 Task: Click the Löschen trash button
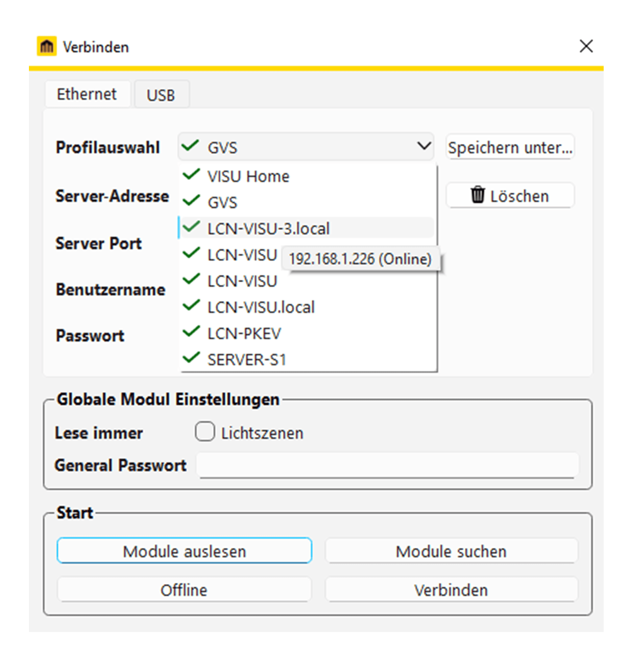tap(510, 196)
